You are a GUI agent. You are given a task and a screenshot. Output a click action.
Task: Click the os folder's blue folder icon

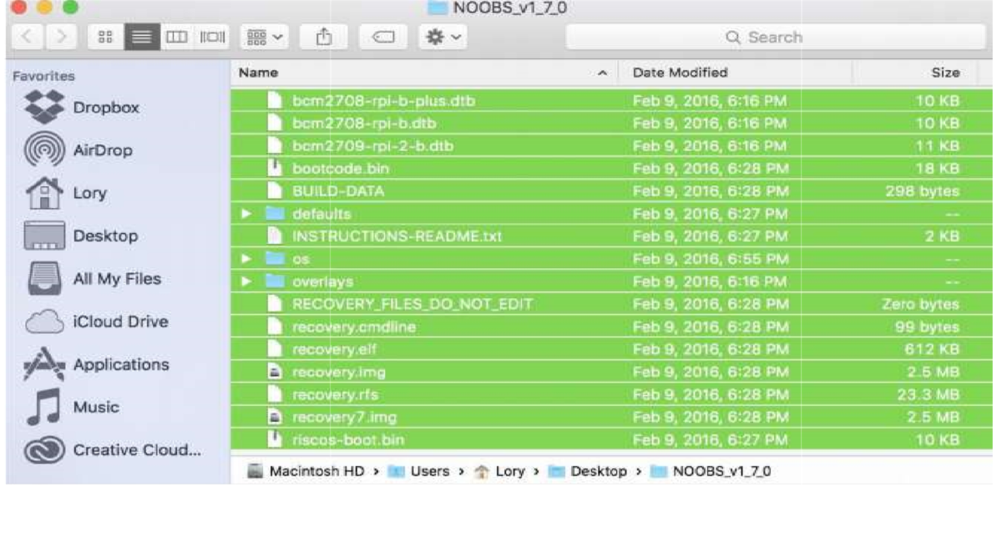click(x=275, y=259)
